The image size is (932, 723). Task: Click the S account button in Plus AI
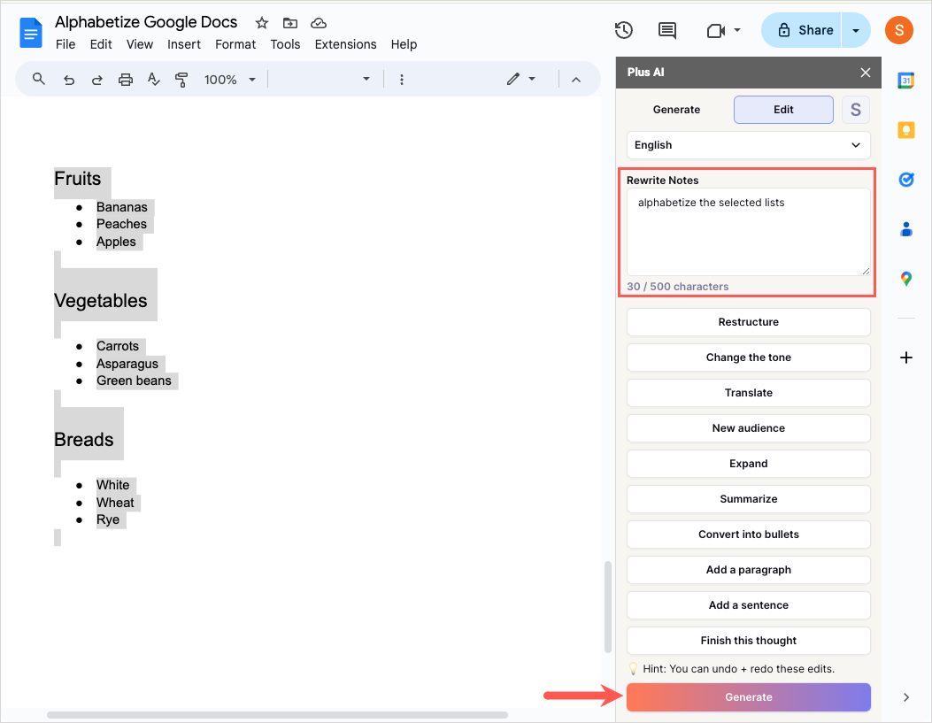coord(855,110)
